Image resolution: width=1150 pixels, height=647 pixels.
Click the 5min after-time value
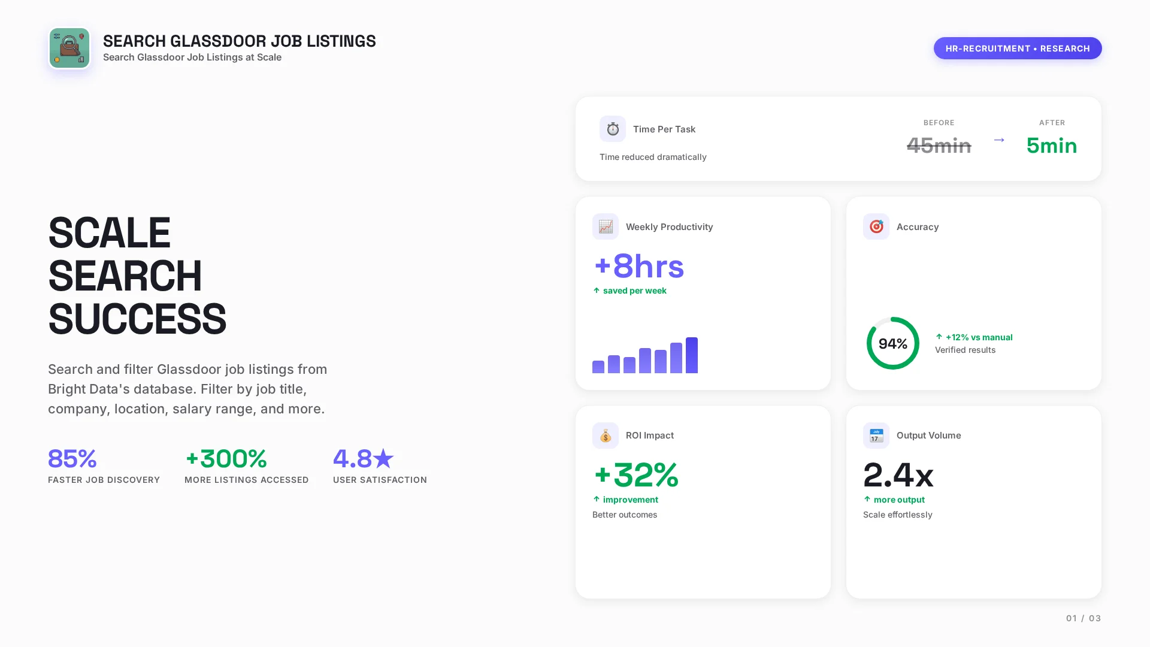coord(1051,146)
